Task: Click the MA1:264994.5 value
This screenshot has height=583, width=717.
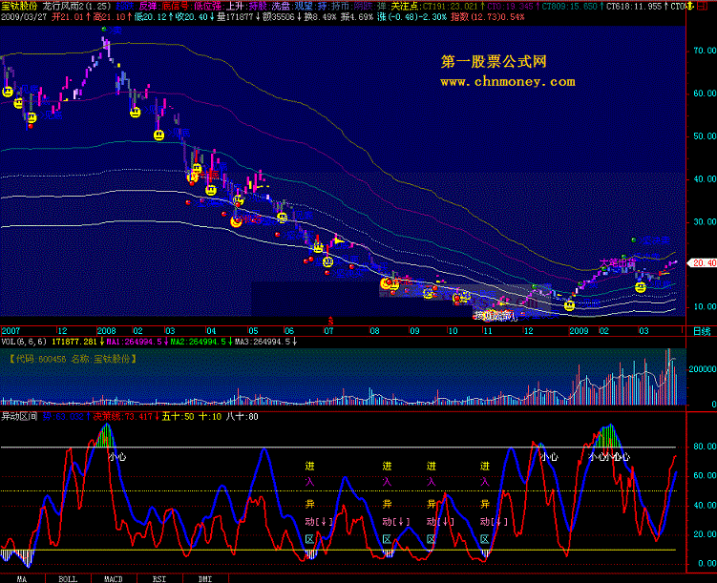Action: pos(134,342)
